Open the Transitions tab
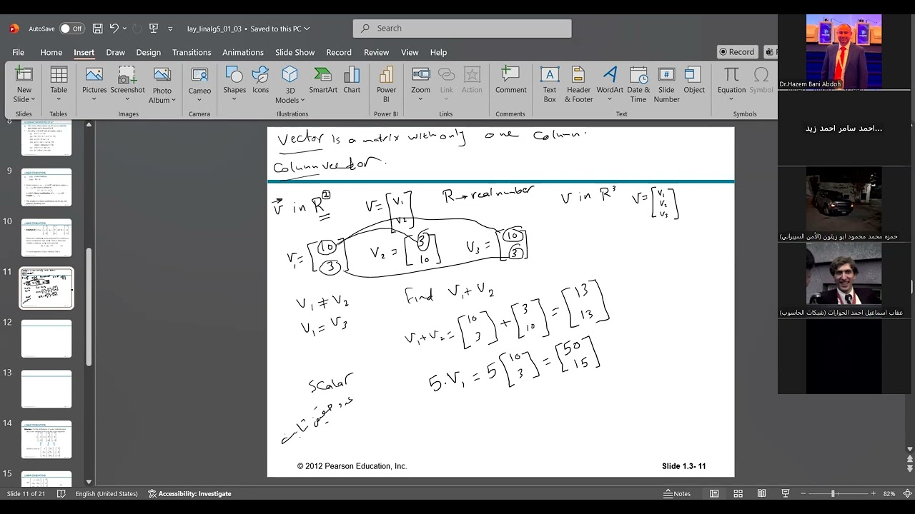This screenshot has height=514, width=915. coord(192,52)
